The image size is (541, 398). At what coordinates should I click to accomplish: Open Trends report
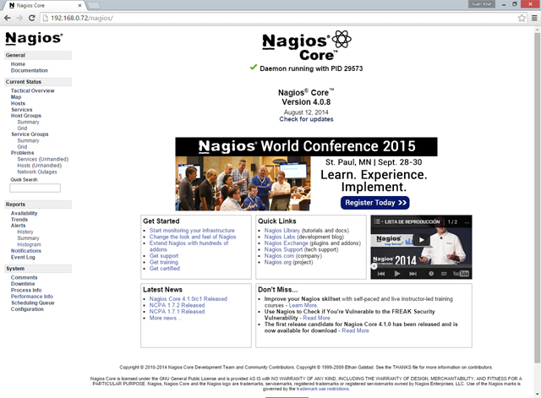[x=19, y=220]
